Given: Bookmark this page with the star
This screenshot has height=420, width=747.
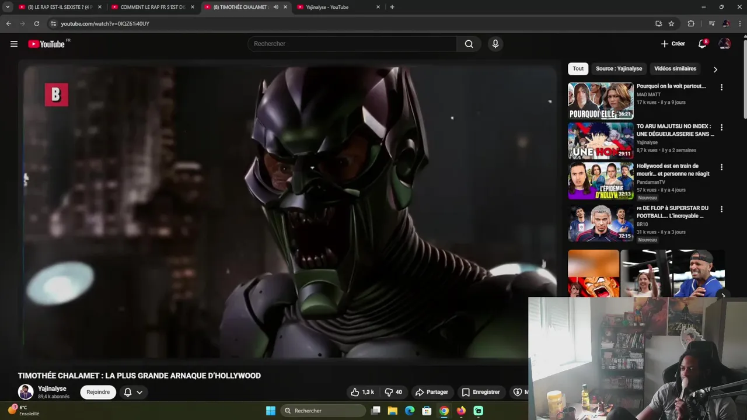Looking at the screenshot, I should pyautogui.click(x=671, y=23).
